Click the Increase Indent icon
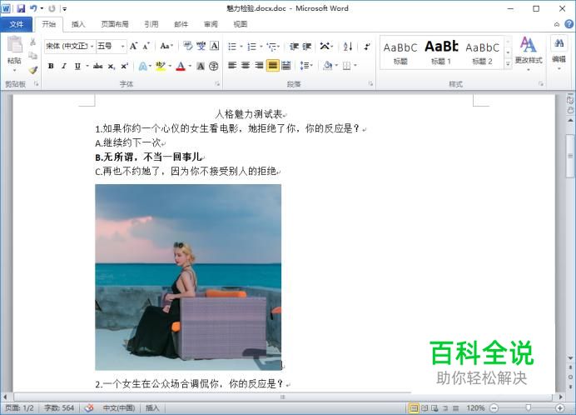Screen dimensions: 576x415 click(307, 47)
